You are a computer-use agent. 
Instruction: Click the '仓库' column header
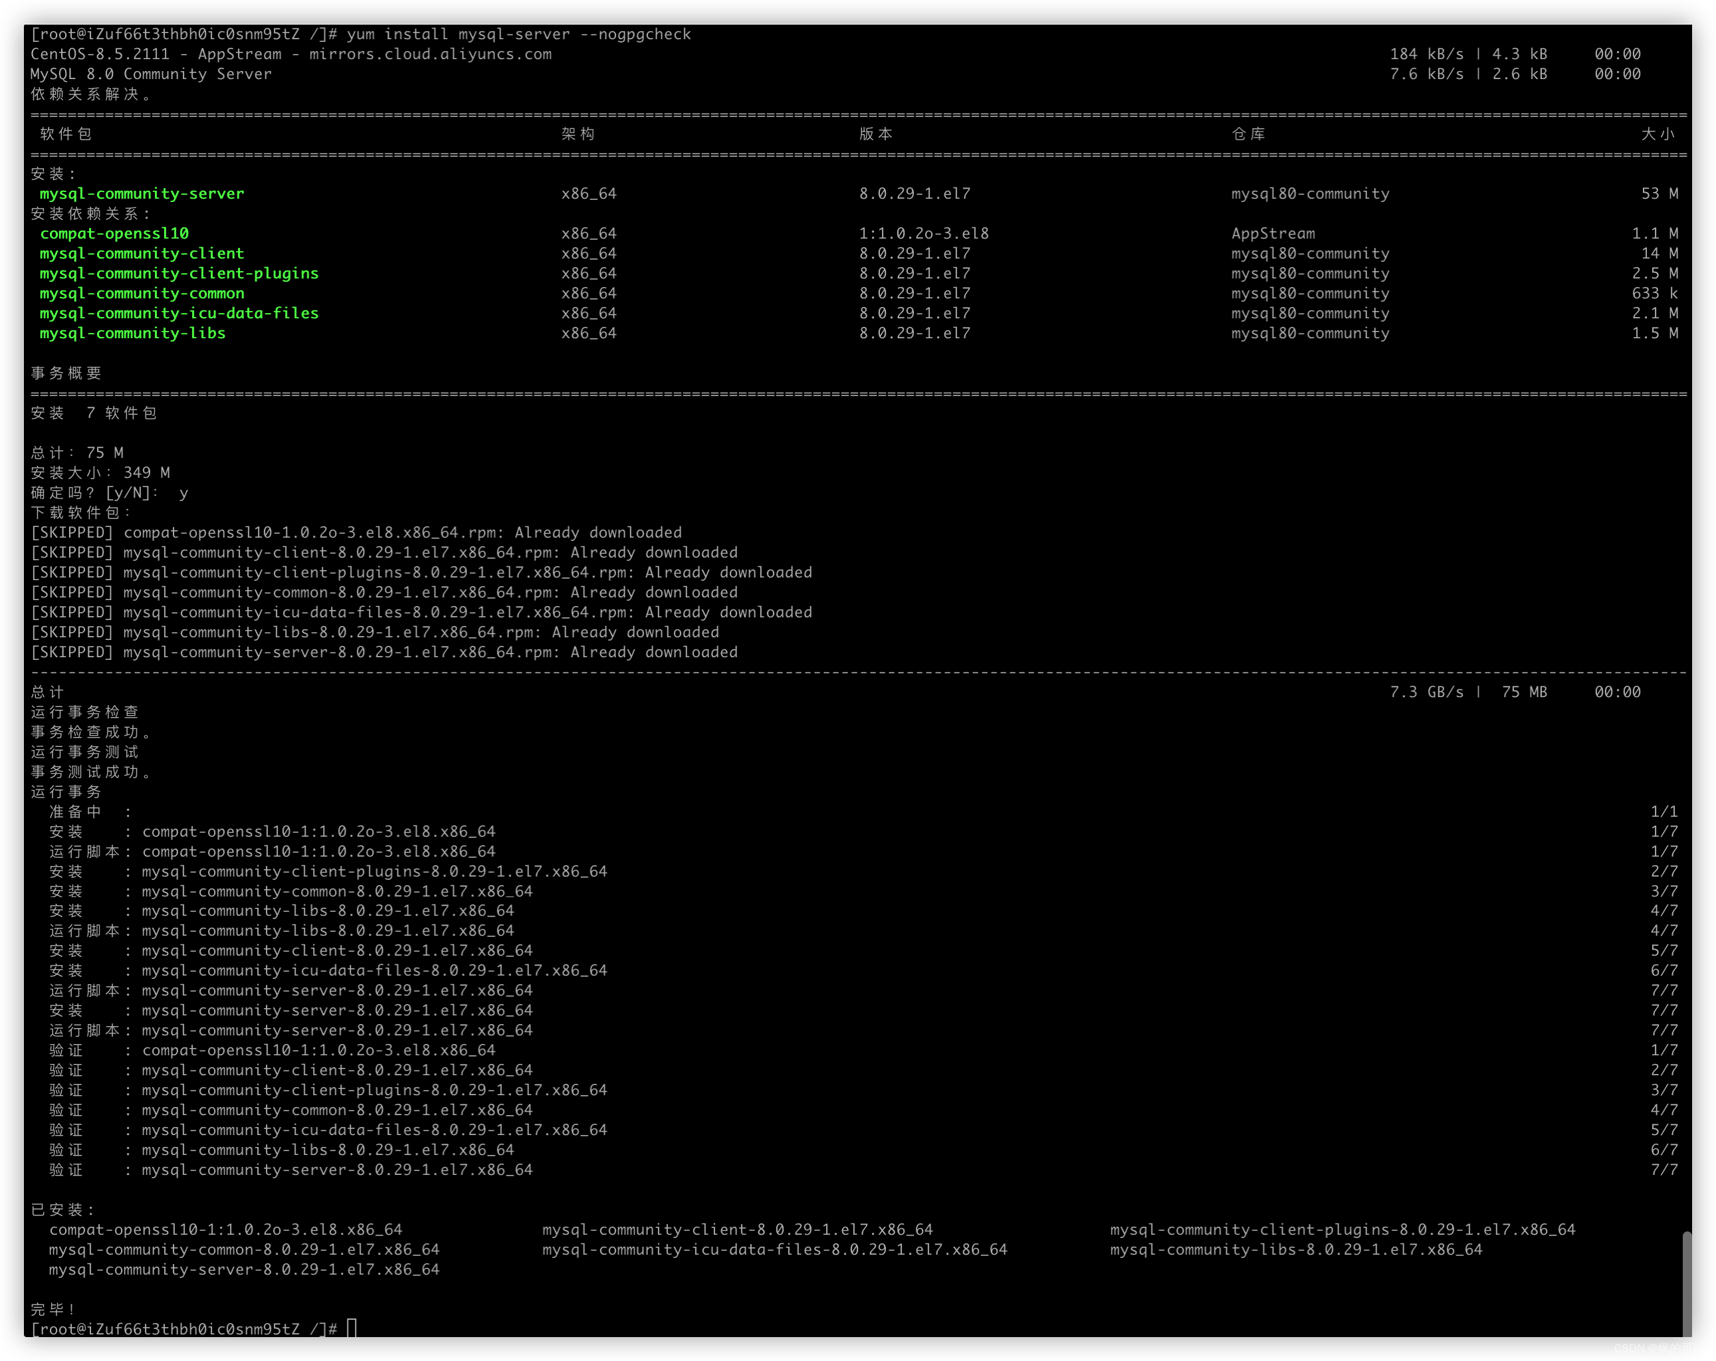coord(1248,134)
